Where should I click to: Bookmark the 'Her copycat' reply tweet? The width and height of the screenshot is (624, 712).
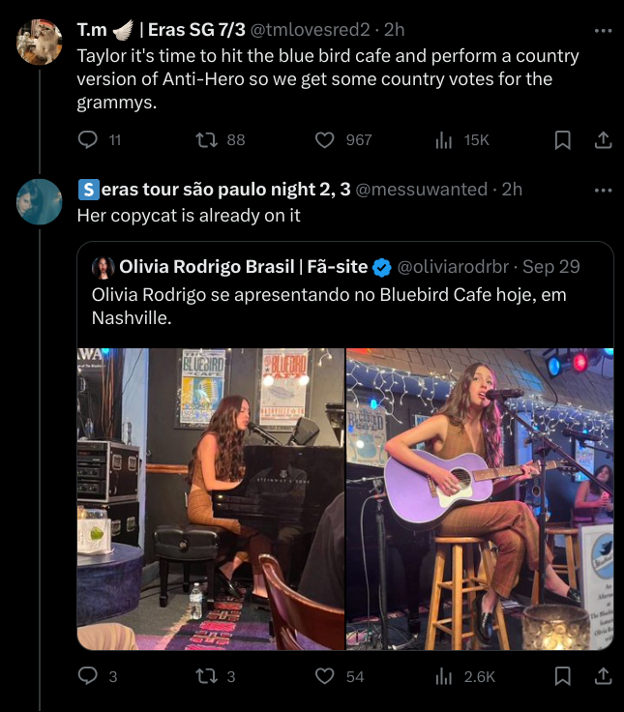coord(562,676)
